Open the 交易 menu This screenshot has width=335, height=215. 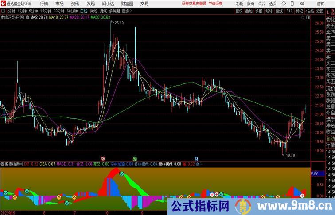[144, 4]
